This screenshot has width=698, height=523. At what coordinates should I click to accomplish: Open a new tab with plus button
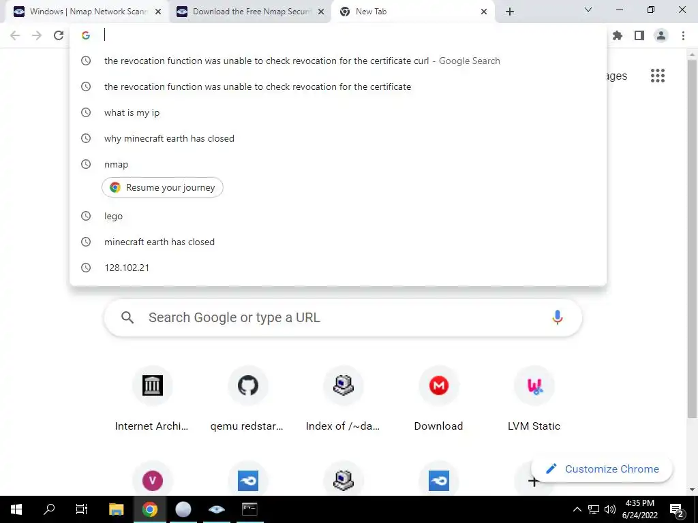coord(510,12)
